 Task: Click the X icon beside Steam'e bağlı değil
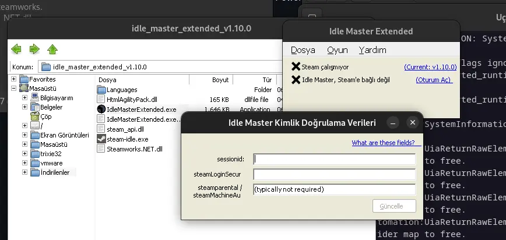296,79
